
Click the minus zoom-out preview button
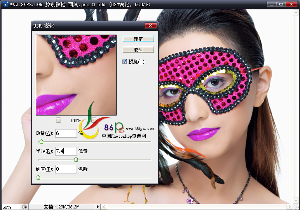(x=59, y=120)
